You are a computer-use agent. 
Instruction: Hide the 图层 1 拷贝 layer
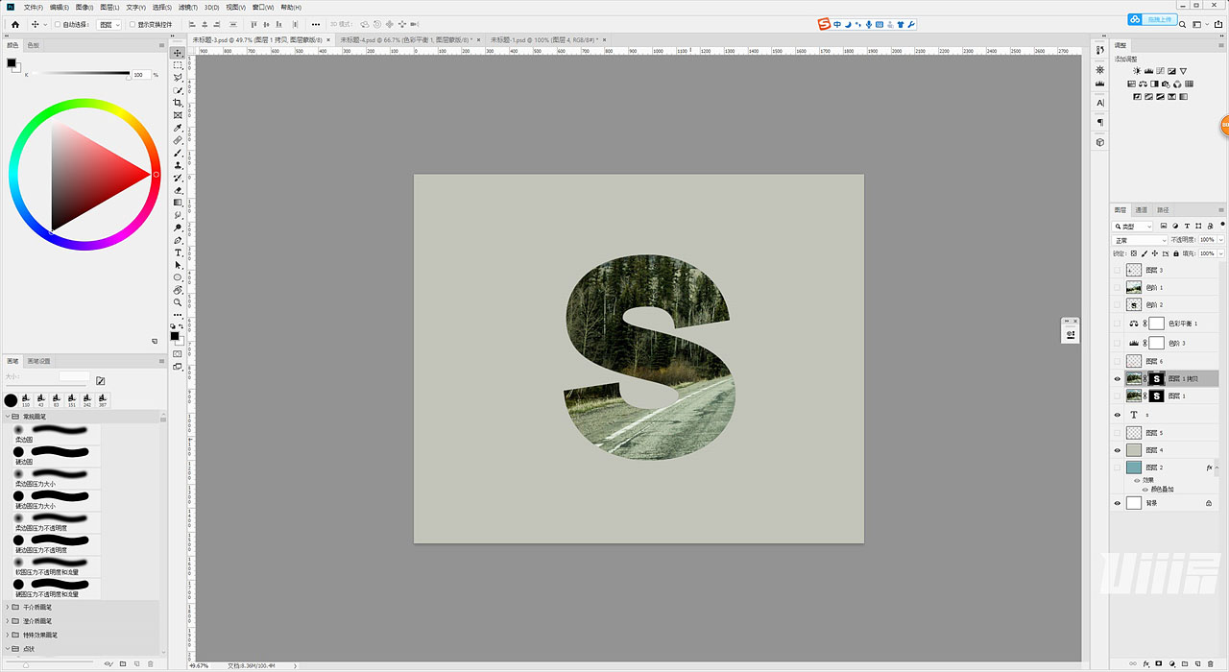[x=1117, y=378]
